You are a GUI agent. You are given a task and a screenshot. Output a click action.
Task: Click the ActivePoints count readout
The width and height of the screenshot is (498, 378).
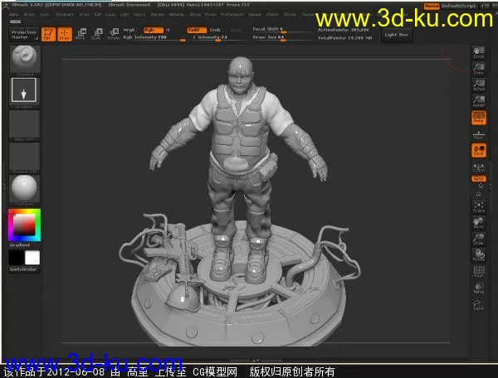344,30
